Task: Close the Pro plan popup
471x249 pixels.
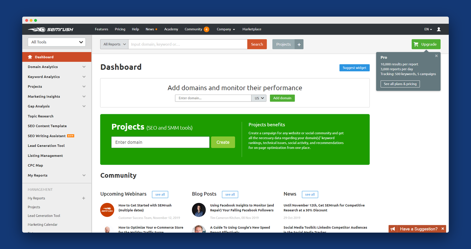Action: pos(436,56)
